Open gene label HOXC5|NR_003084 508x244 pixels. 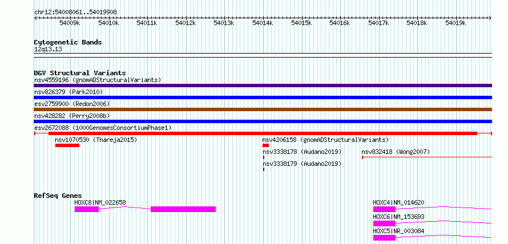pos(399,231)
